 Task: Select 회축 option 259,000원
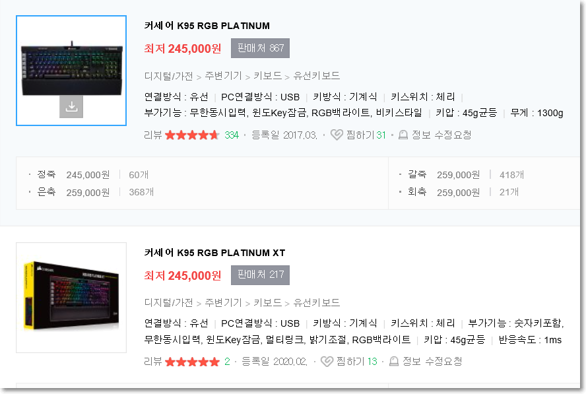[x=443, y=192]
